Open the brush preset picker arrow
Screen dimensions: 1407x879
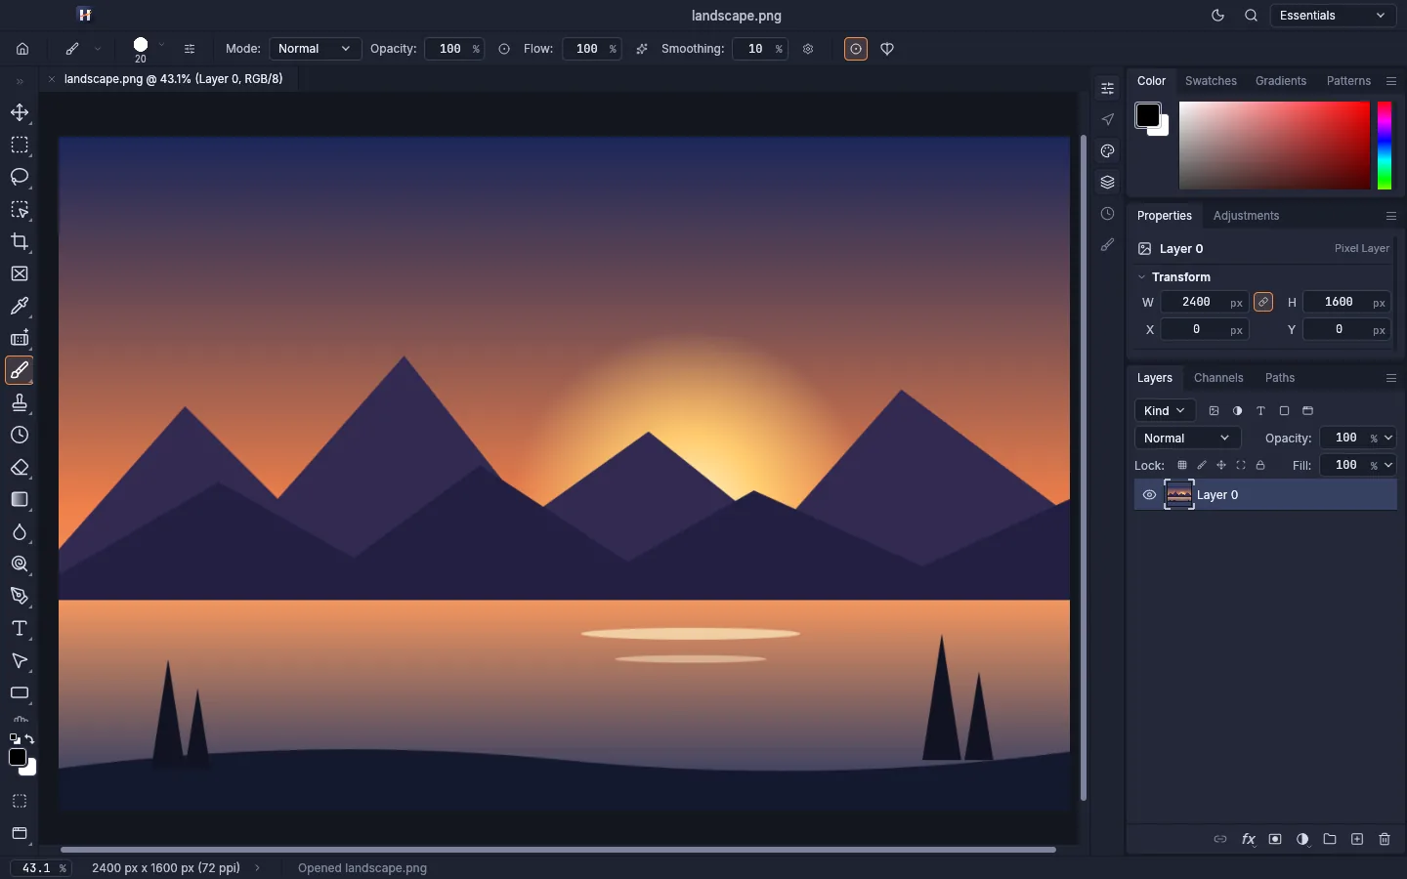click(161, 46)
